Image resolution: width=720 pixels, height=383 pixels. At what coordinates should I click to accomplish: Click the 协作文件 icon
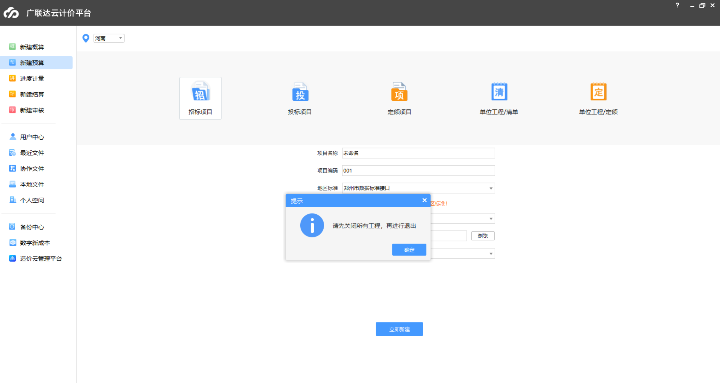tap(12, 168)
